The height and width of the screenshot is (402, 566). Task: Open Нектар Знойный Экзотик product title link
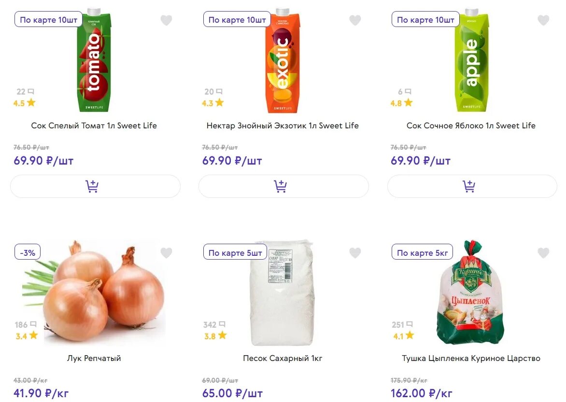coord(283,125)
